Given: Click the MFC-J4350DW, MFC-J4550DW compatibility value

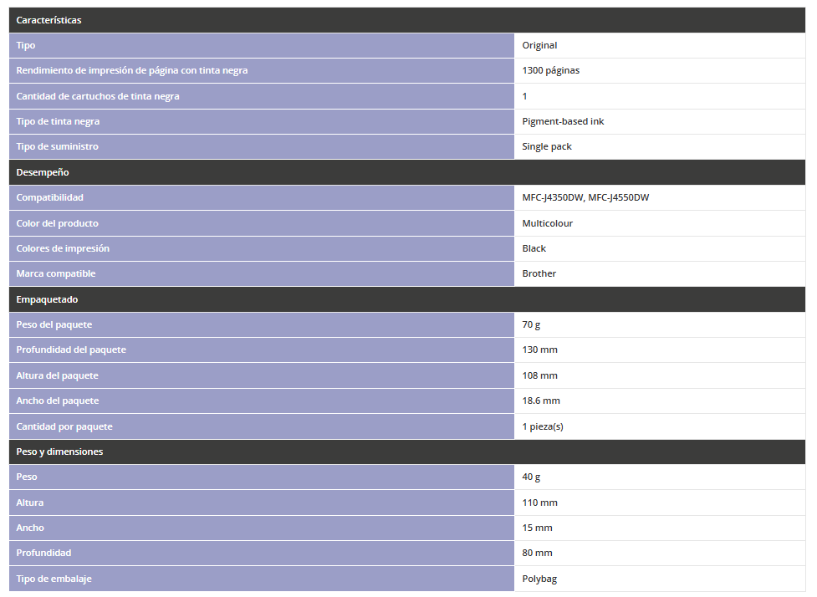Looking at the screenshot, I should point(585,197).
